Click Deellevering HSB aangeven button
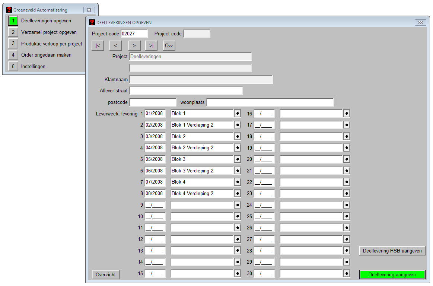 pyautogui.click(x=392, y=251)
